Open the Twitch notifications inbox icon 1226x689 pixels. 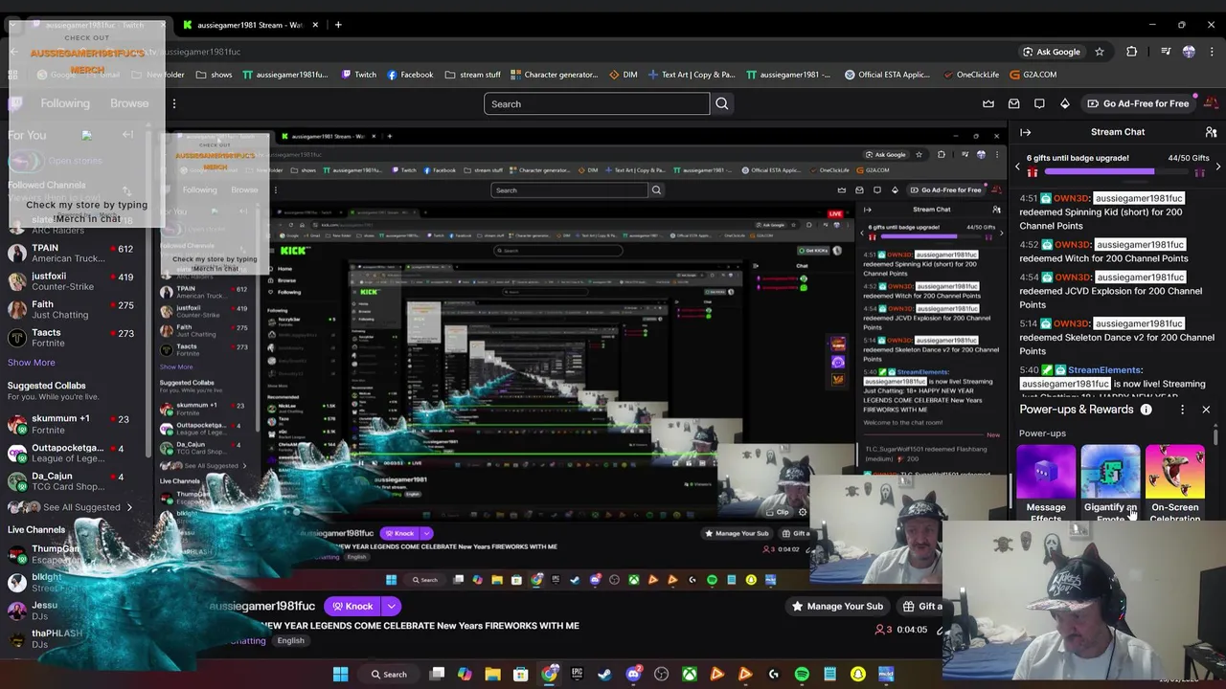coord(1014,103)
